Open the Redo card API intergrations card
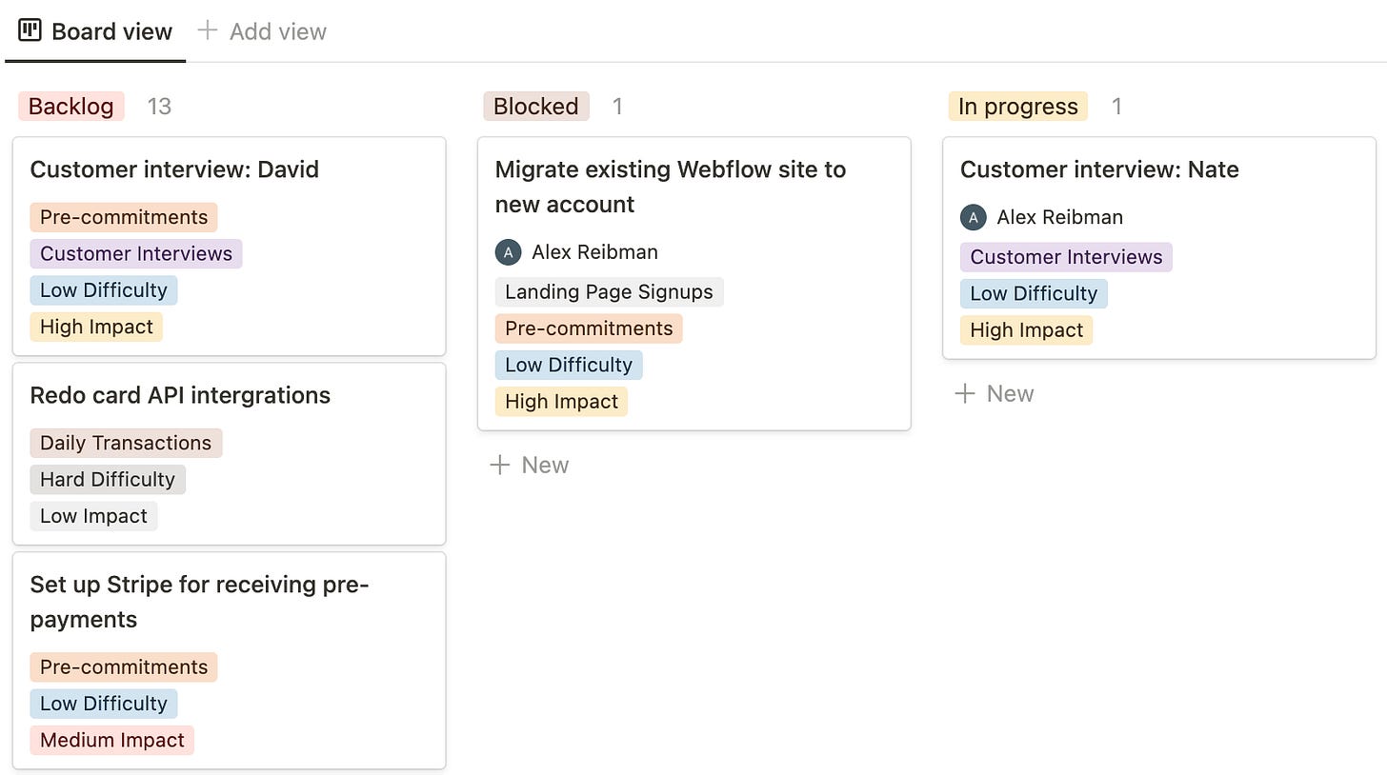 pos(180,395)
